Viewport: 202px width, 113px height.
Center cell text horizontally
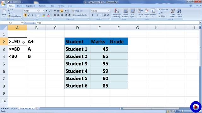click(x=58, y=15)
